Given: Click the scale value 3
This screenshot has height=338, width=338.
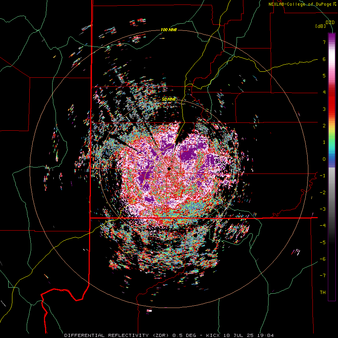Looking at the screenshot, I should point(324,109).
